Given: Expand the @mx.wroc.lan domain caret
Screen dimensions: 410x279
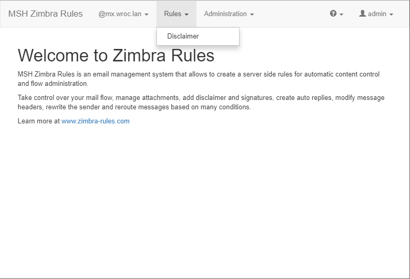Looking at the screenshot, I should (x=147, y=15).
